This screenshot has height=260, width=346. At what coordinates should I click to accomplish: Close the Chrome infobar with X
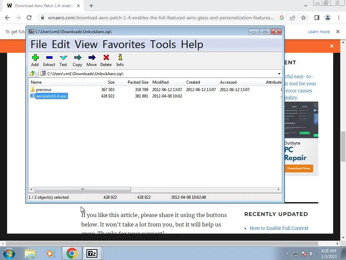[338, 31]
